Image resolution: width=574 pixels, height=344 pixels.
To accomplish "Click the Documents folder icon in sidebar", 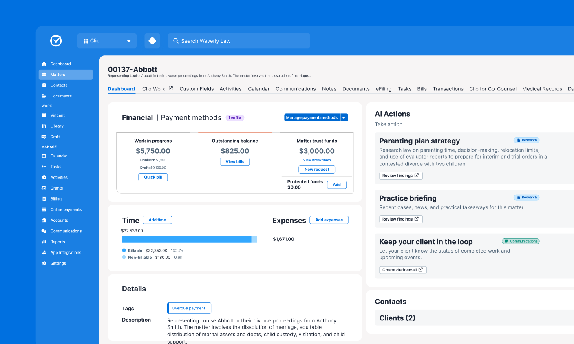I will click(x=44, y=96).
